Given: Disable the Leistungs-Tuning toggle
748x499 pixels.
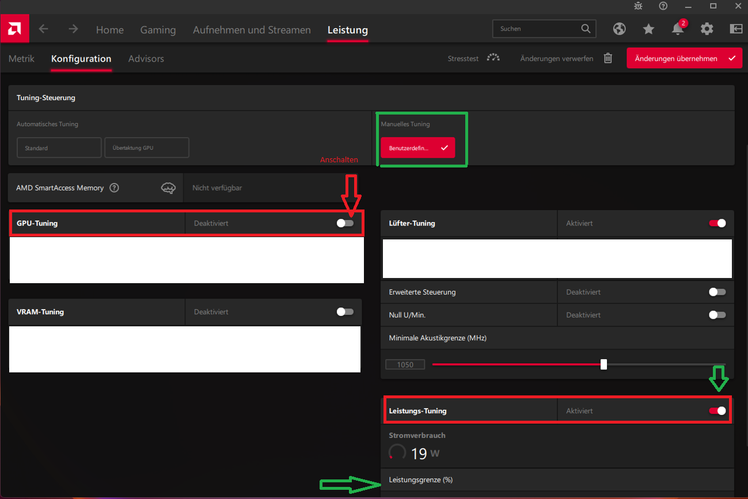Looking at the screenshot, I should point(717,410).
